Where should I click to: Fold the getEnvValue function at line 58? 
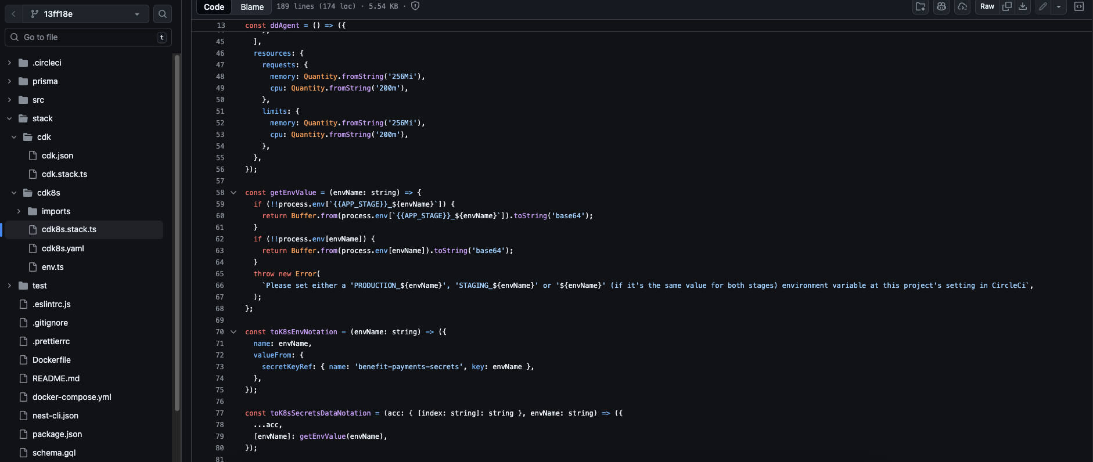coord(233,193)
